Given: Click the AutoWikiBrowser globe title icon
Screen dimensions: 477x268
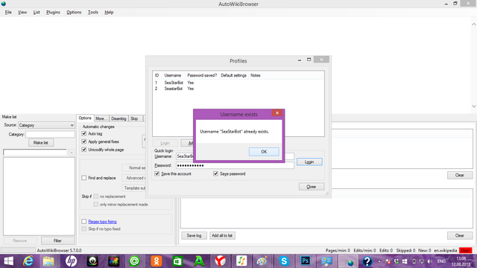Looking at the screenshot, I should click(x=4, y=4).
